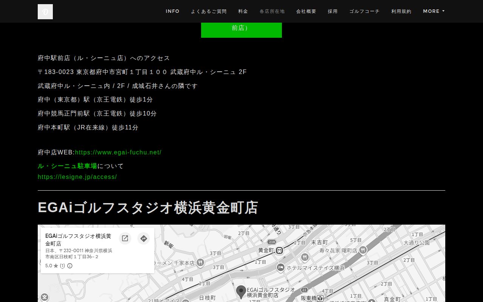Open the larger map view icon
This screenshot has height=302, width=483.
[125, 239]
